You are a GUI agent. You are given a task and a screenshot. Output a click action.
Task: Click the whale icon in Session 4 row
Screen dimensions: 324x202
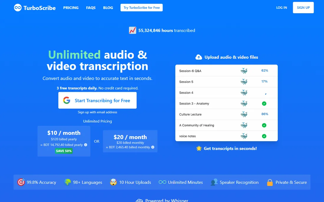(x=244, y=93)
